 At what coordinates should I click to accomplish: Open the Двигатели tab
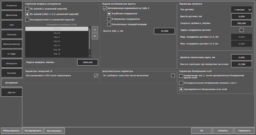[x=11, y=15]
